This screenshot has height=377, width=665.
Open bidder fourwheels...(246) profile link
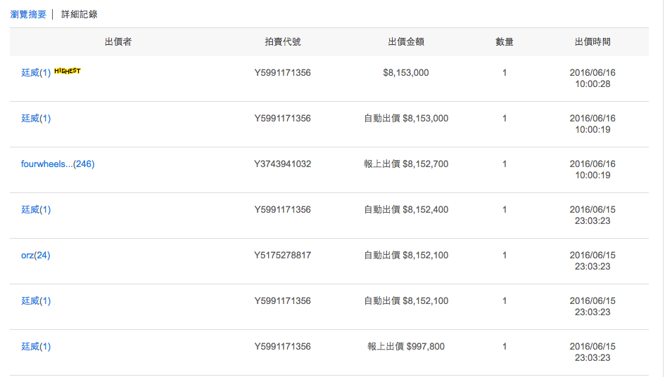pos(58,164)
